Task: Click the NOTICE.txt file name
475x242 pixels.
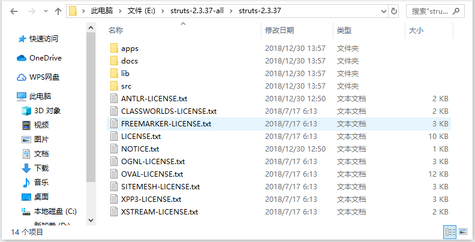Action: pyautogui.click(x=140, y=149)
